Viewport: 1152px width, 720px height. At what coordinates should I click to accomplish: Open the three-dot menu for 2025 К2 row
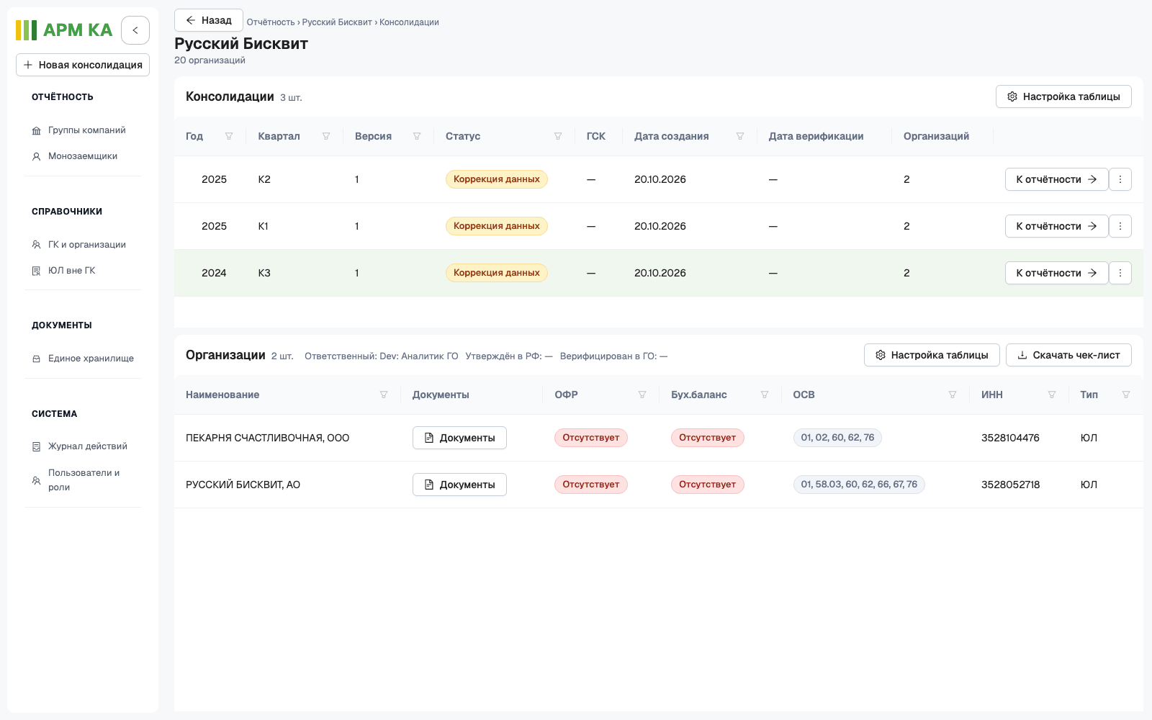1120,179
